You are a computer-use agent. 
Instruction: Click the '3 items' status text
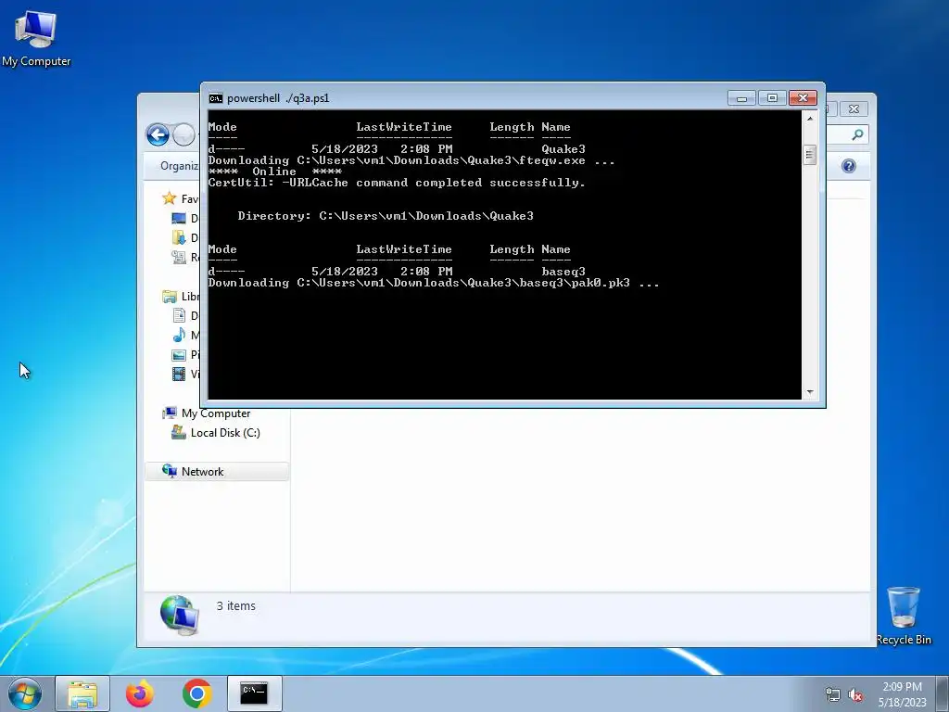point(236,605)
